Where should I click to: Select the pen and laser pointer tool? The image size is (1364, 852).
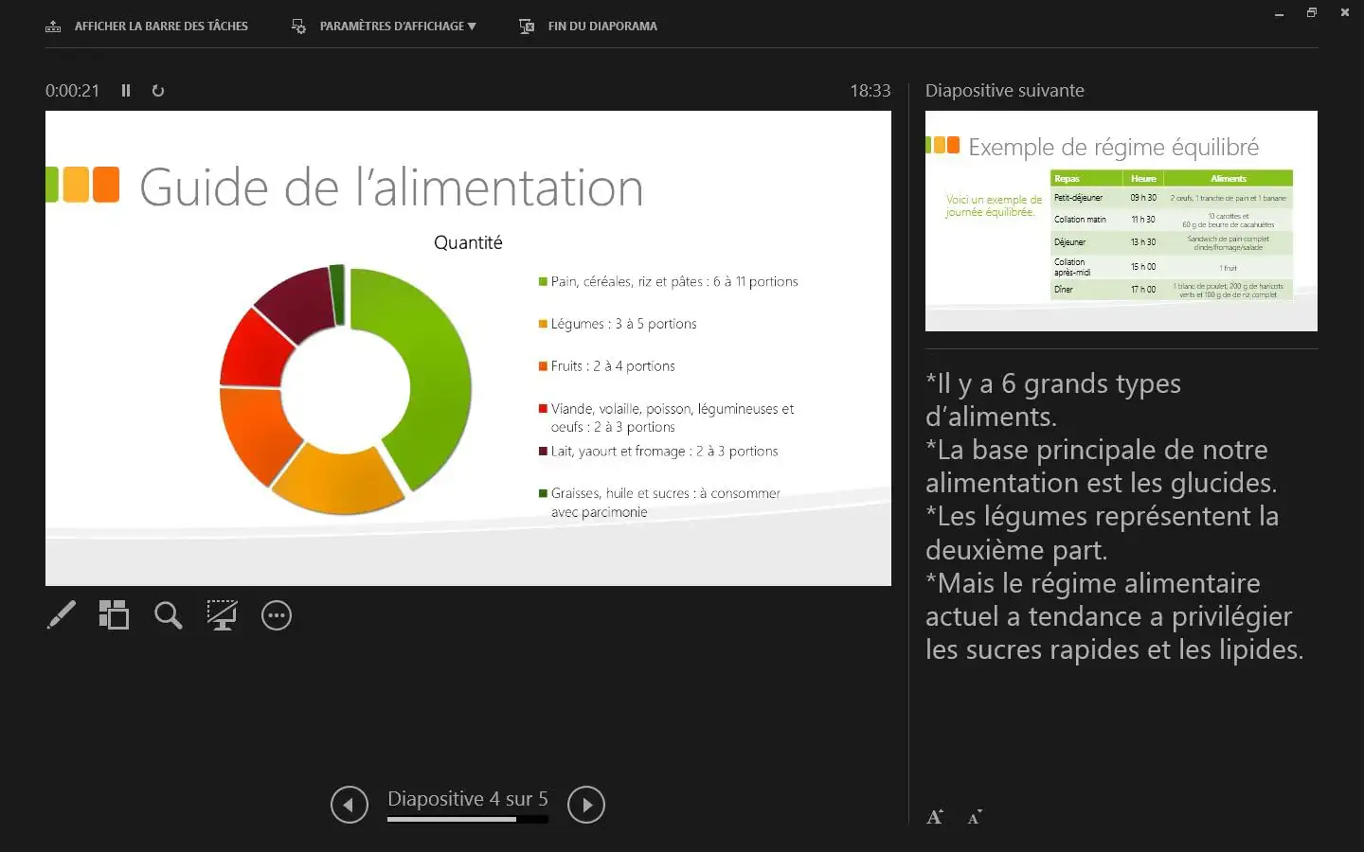(x=62, y=615)
